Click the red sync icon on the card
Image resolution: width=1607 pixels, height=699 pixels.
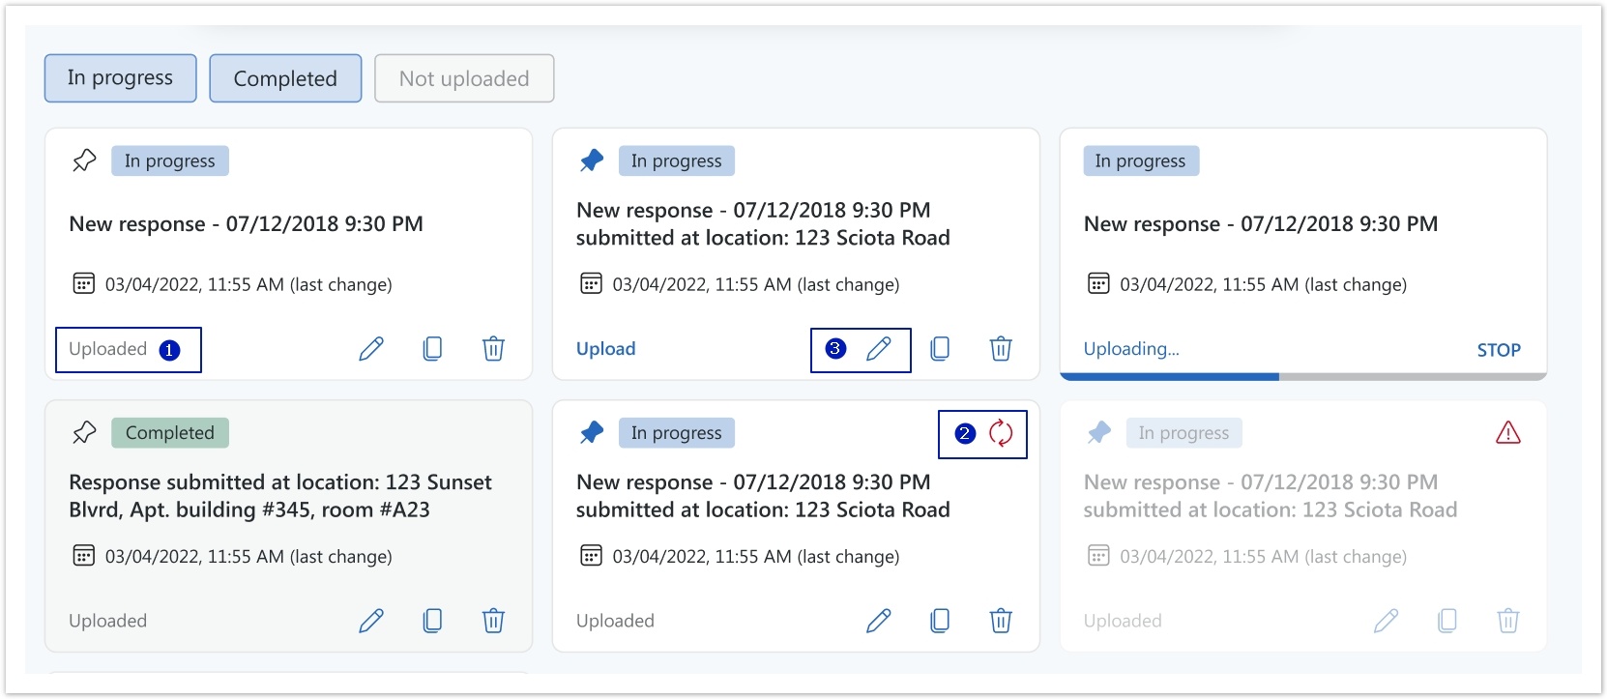(1001, 434)
